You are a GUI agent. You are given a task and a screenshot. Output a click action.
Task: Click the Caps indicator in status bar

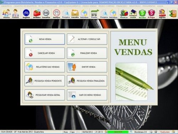pyautogui.click(x=72, y=132)
